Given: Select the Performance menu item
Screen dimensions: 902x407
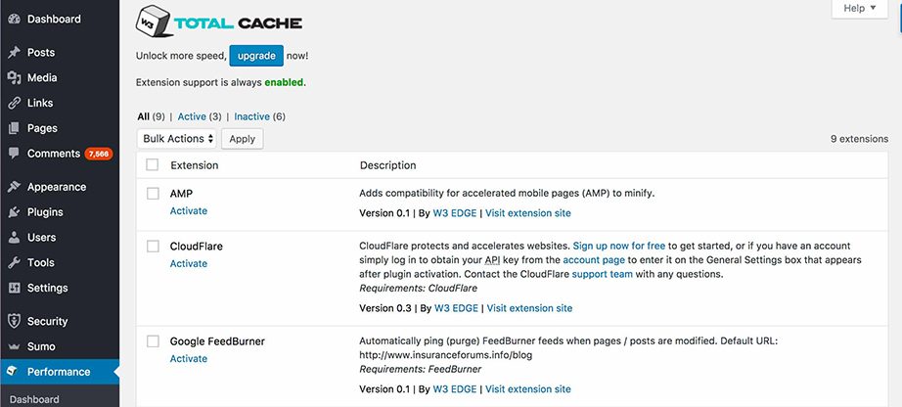Looking at the screenshot, I should click(59, 372).
